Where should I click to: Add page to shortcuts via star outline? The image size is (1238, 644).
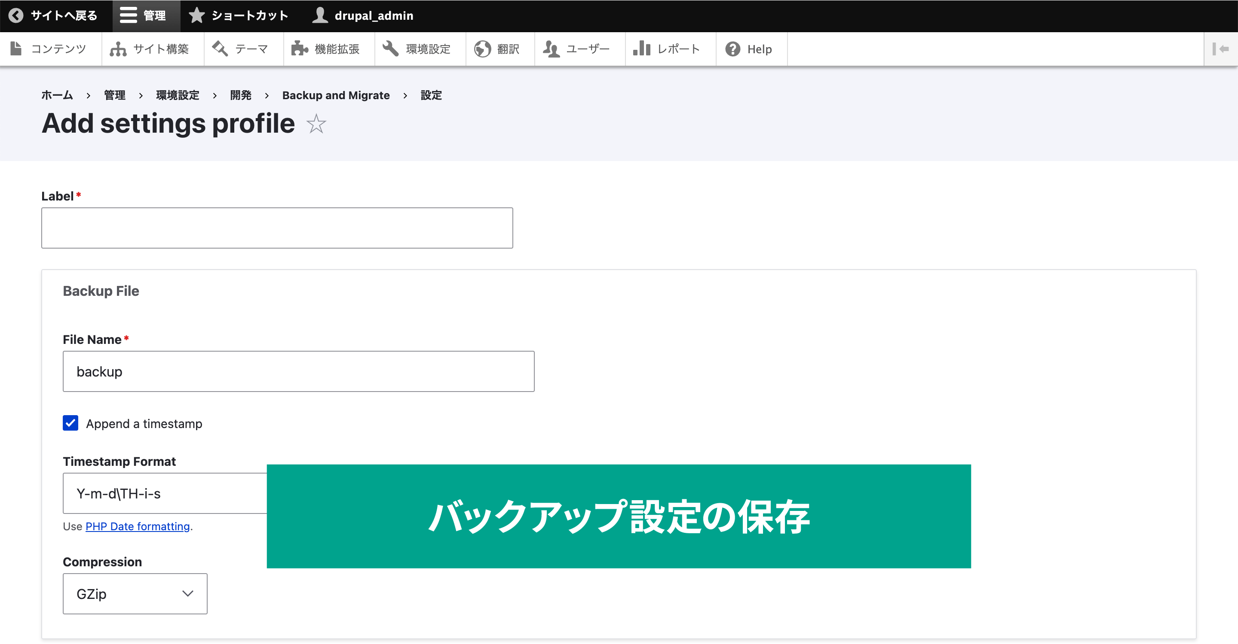pyautogui.click(x=316, y=124)
